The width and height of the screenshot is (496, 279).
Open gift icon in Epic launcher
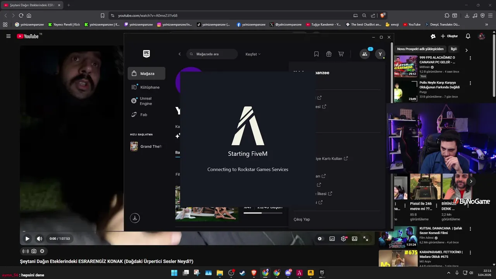pos(329,54)
